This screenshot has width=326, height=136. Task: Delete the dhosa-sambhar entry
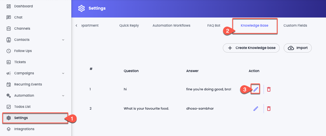point(269,109)
